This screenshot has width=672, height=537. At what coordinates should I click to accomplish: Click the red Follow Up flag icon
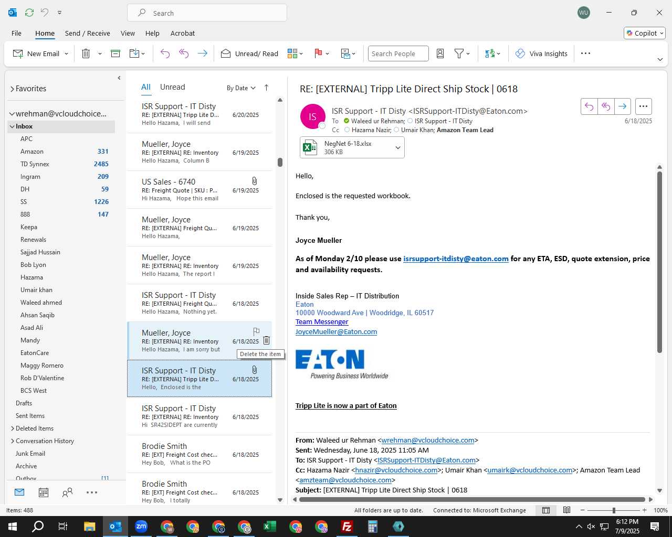point(318,53)
